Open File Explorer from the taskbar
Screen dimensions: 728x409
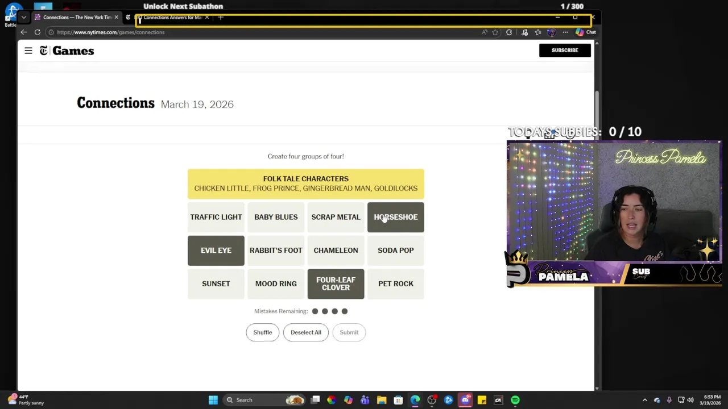point(382,400)
